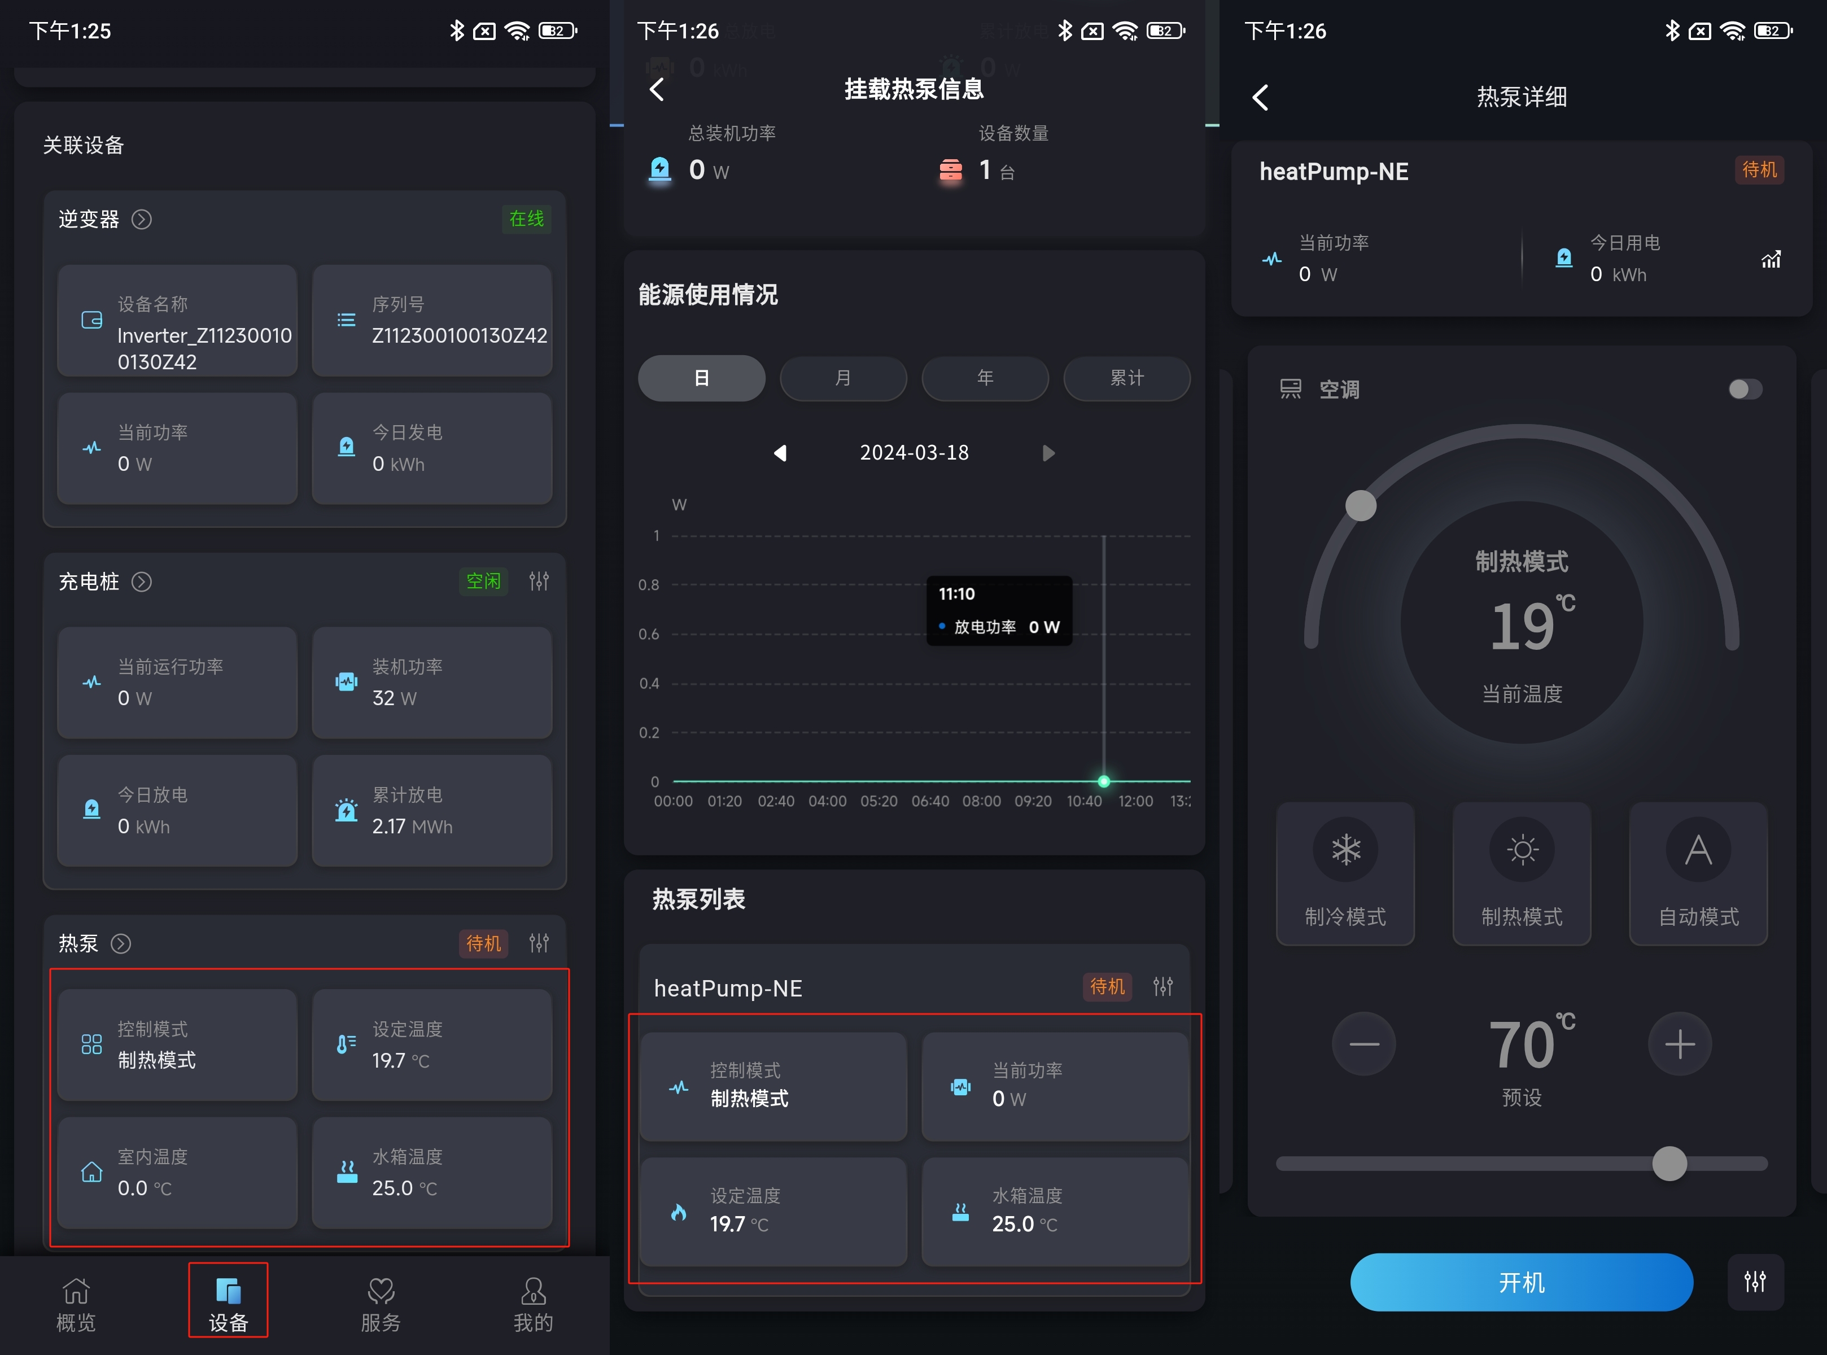Tap back arrow on 热泵详细 page
Screen dimensions: 1827x1355
(1261, 98)
